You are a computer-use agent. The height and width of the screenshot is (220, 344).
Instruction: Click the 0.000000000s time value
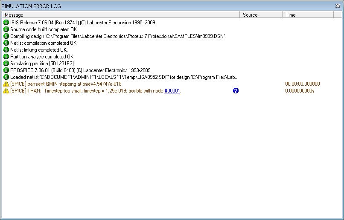pos(300,91)
